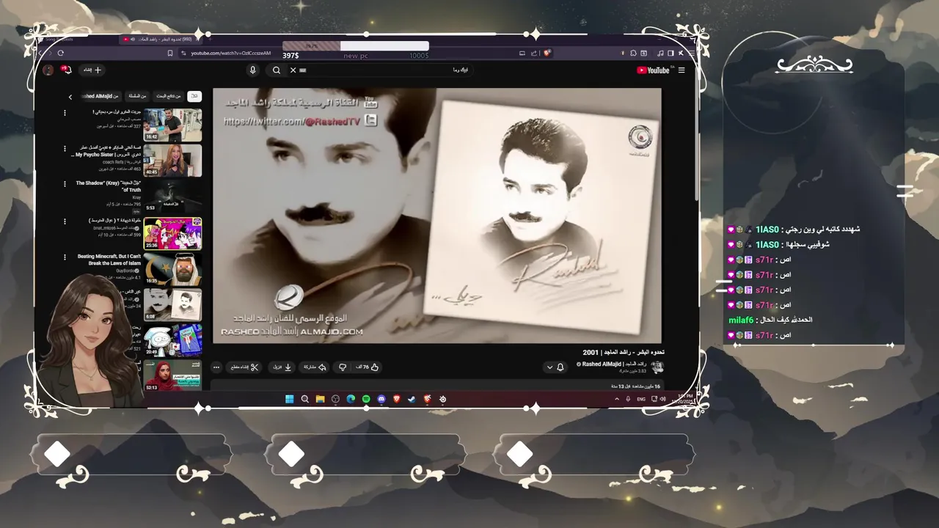Open File Explorer from the taskbar
The width and height of the screenshot is (939, 528).
[320, 399]
